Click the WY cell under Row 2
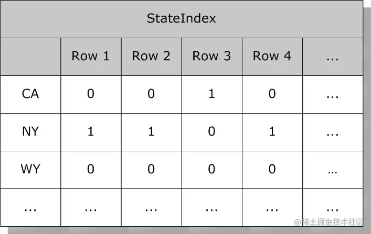This screenshot has width=371, height=234. coord(151,170)
